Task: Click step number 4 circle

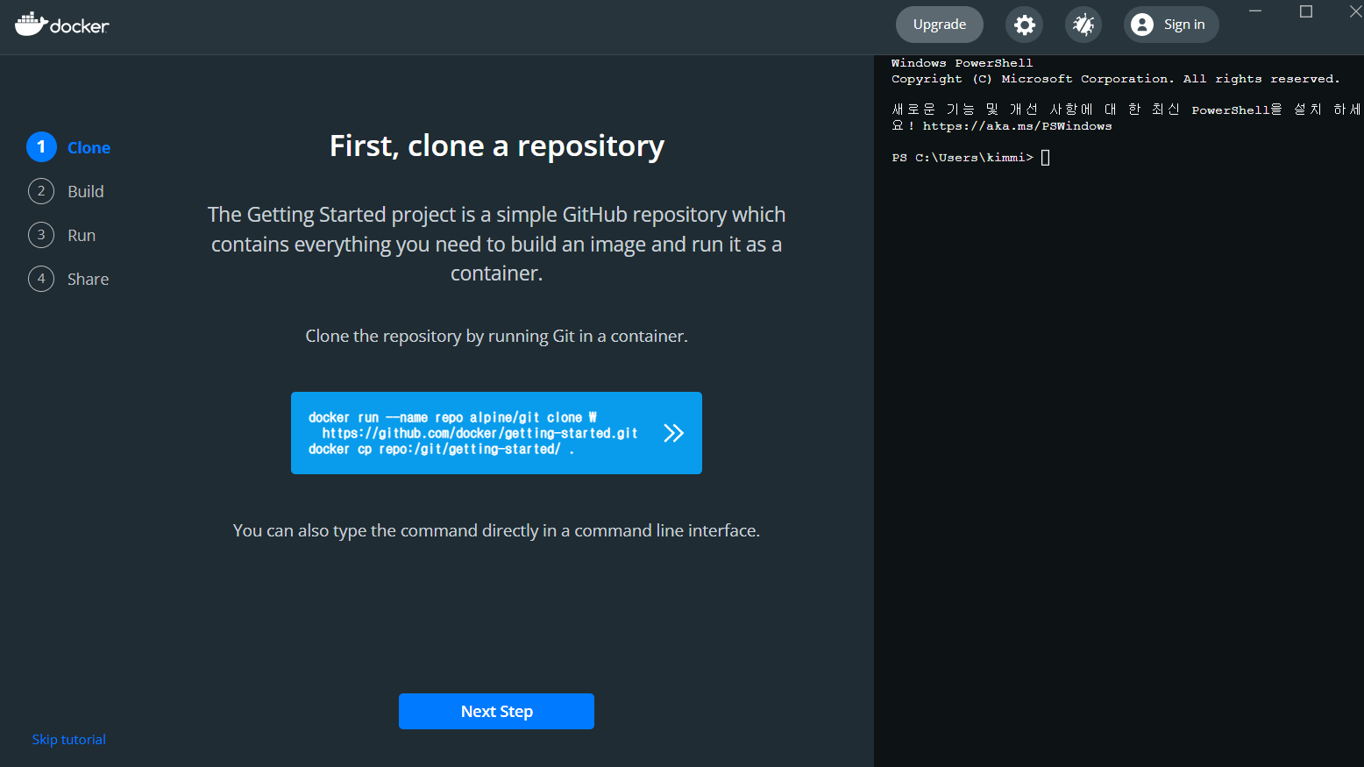Action: pyautogui.click(x=41, y=279)
